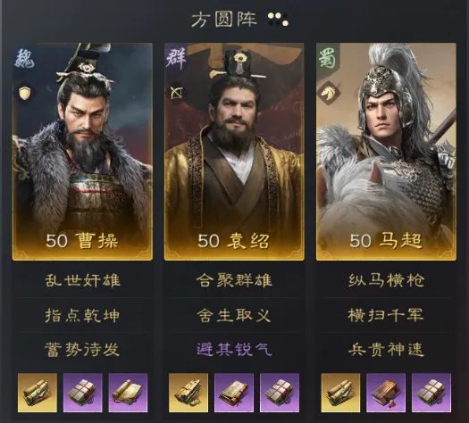View the purple 避其锐气 skill
The image size is (469, 423).
click(x=234, y=349)
